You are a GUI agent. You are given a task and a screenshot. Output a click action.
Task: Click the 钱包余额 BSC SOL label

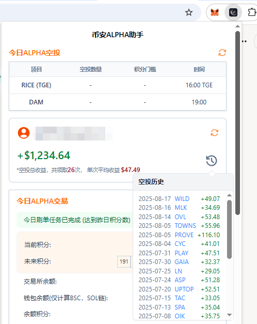point(66,298)
